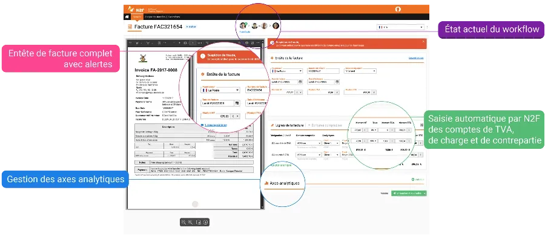Zoom out using the bottom viewer toolbar
Viewport: 545px width, 236px height.
click(x=183, y=222)
